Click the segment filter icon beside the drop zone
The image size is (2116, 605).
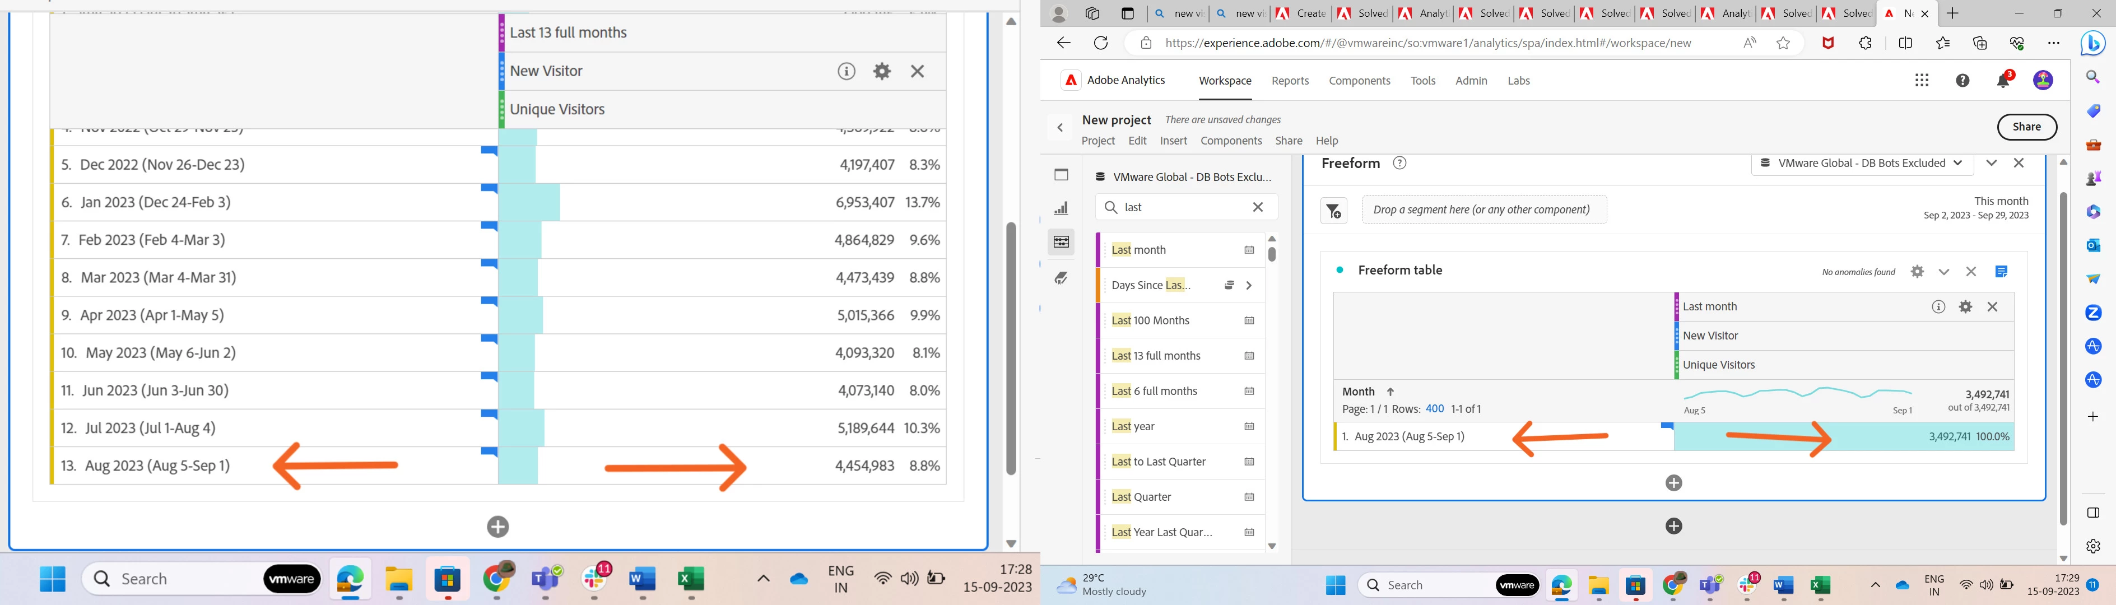1333,211
